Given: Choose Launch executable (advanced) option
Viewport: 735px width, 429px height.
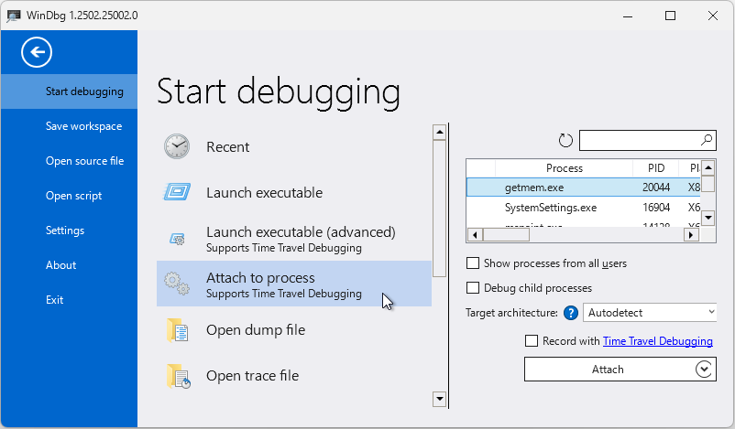Looking at the screenshot, I should coord(294,238).
